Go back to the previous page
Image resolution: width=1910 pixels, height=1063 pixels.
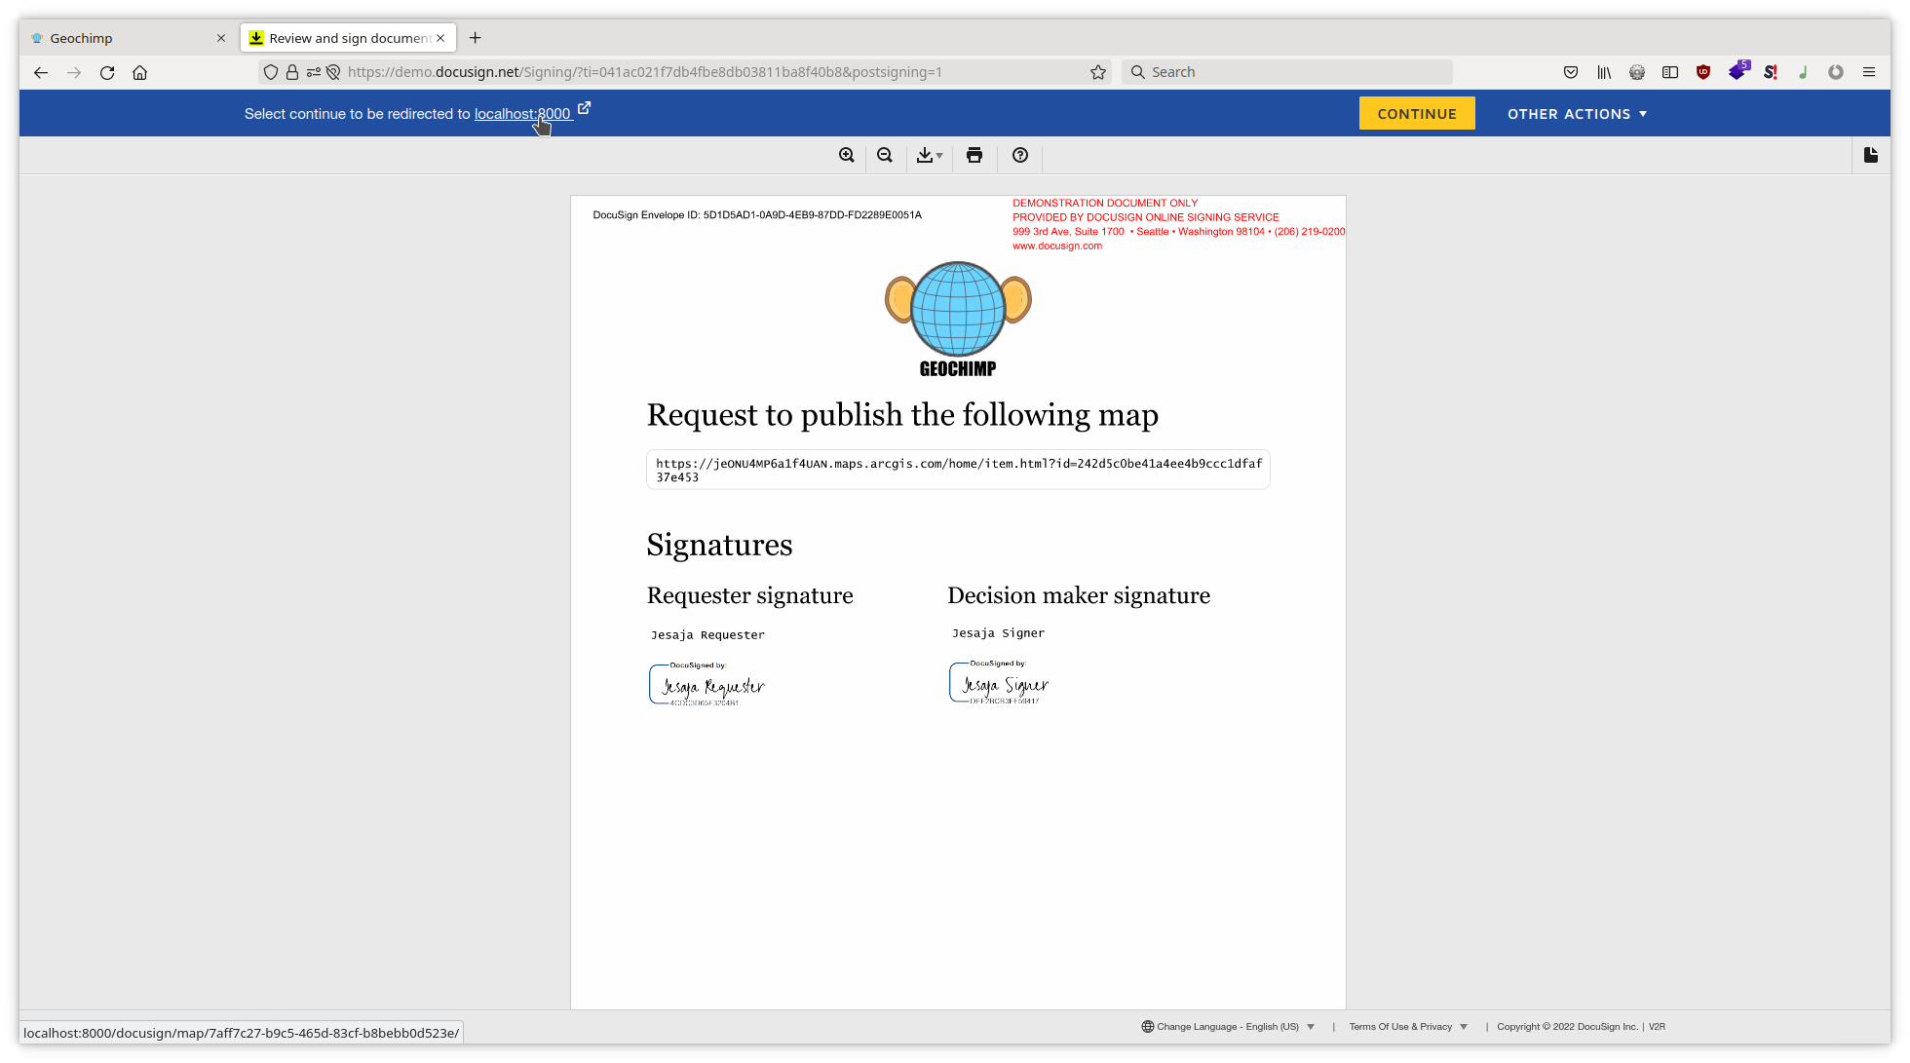point(41,72)
